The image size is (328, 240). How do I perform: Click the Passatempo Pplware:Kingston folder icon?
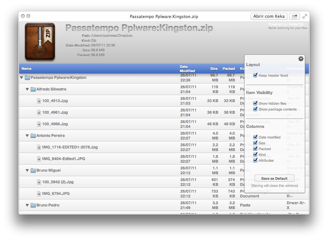[x=27, y=78]
